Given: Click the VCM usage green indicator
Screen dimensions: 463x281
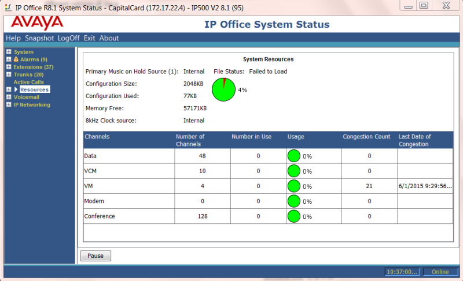Looking at the screenshot, I should click(294, 171).
